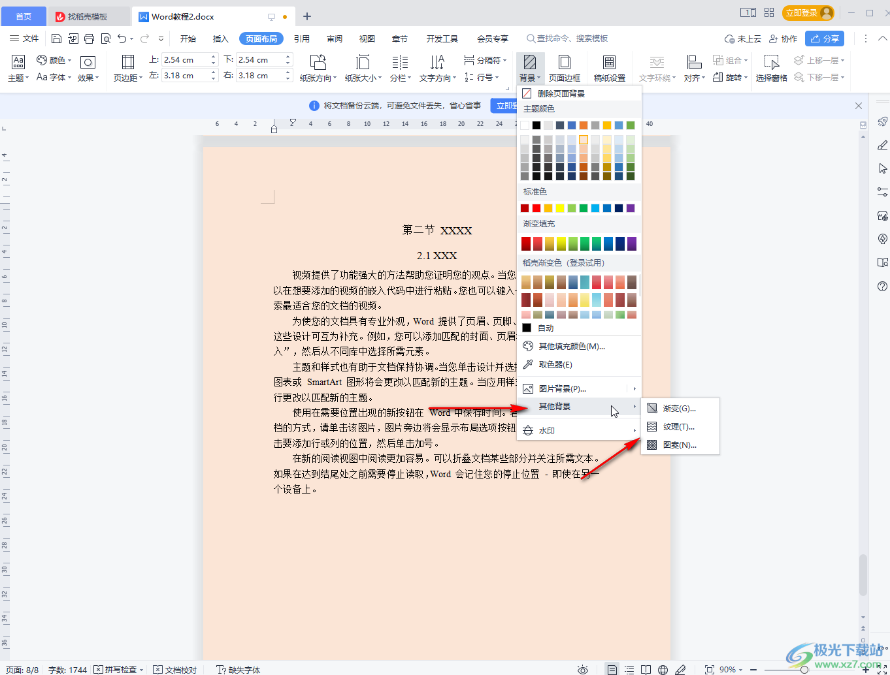Open the template finder (找稻壳模板) tab
Image resolution: width=890 pixels, height=675 pixels.
tap(89, 16)
